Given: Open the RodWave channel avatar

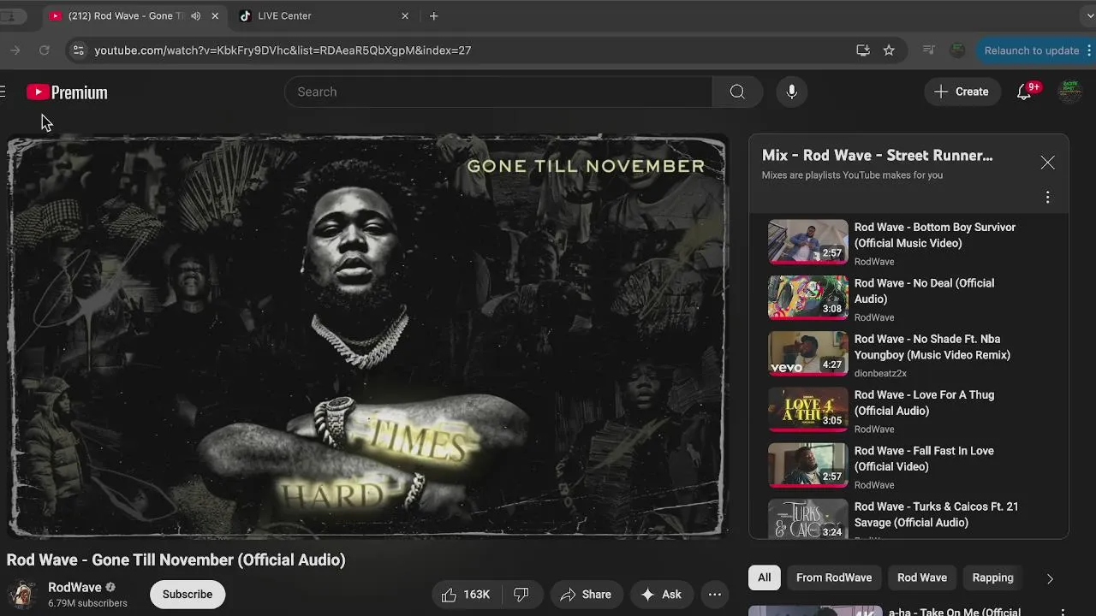Looking at the screenshot, I should pos(22,595).
